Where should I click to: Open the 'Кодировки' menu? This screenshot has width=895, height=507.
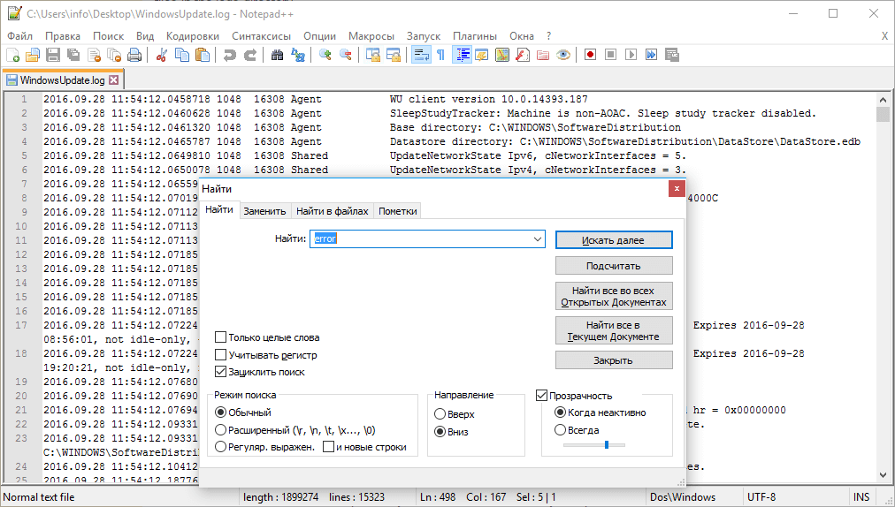[193, 36]
